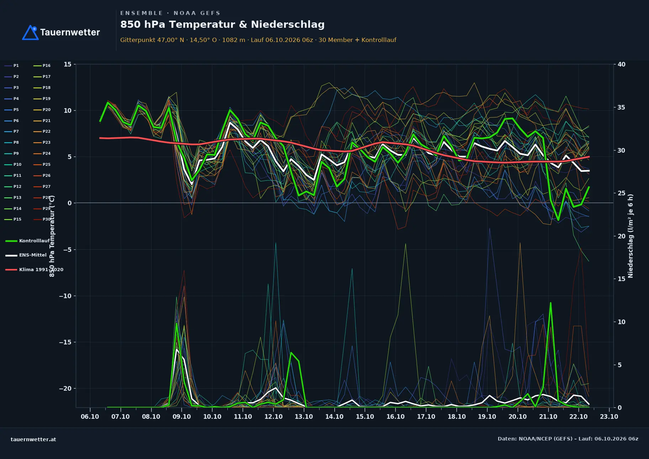Select the P14 legend entry
649x459 pixels.
click(x=13, y=209)
